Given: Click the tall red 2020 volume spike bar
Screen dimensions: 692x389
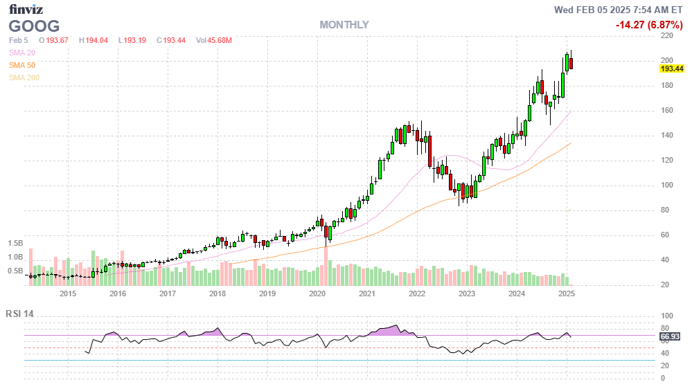Looking at the screenshot, I should [x=326, y=263].
